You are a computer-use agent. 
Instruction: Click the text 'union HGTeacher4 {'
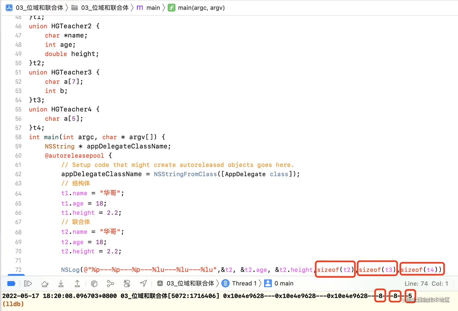tap(64, 109)
